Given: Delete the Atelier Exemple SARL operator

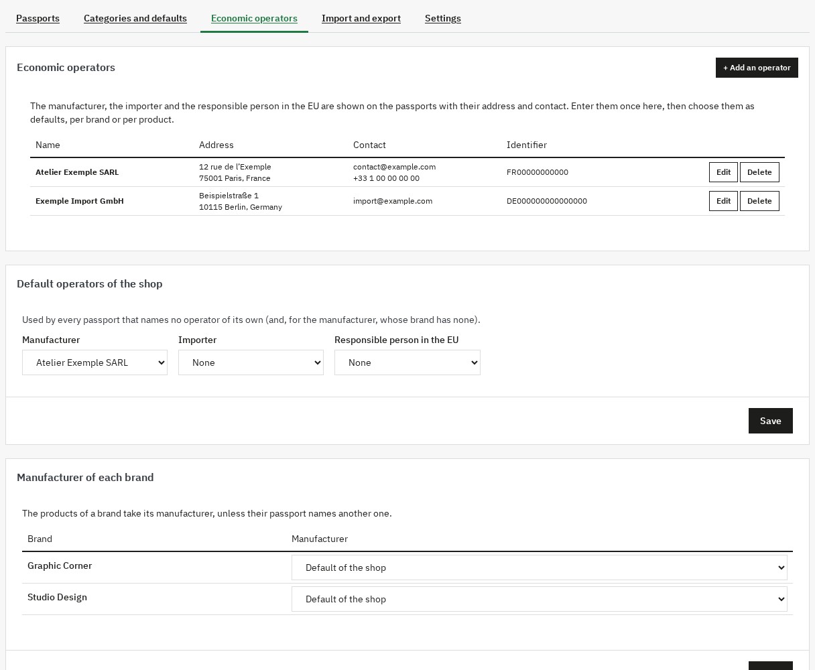Looking at the screenshot, I should (x=759, y=172).
